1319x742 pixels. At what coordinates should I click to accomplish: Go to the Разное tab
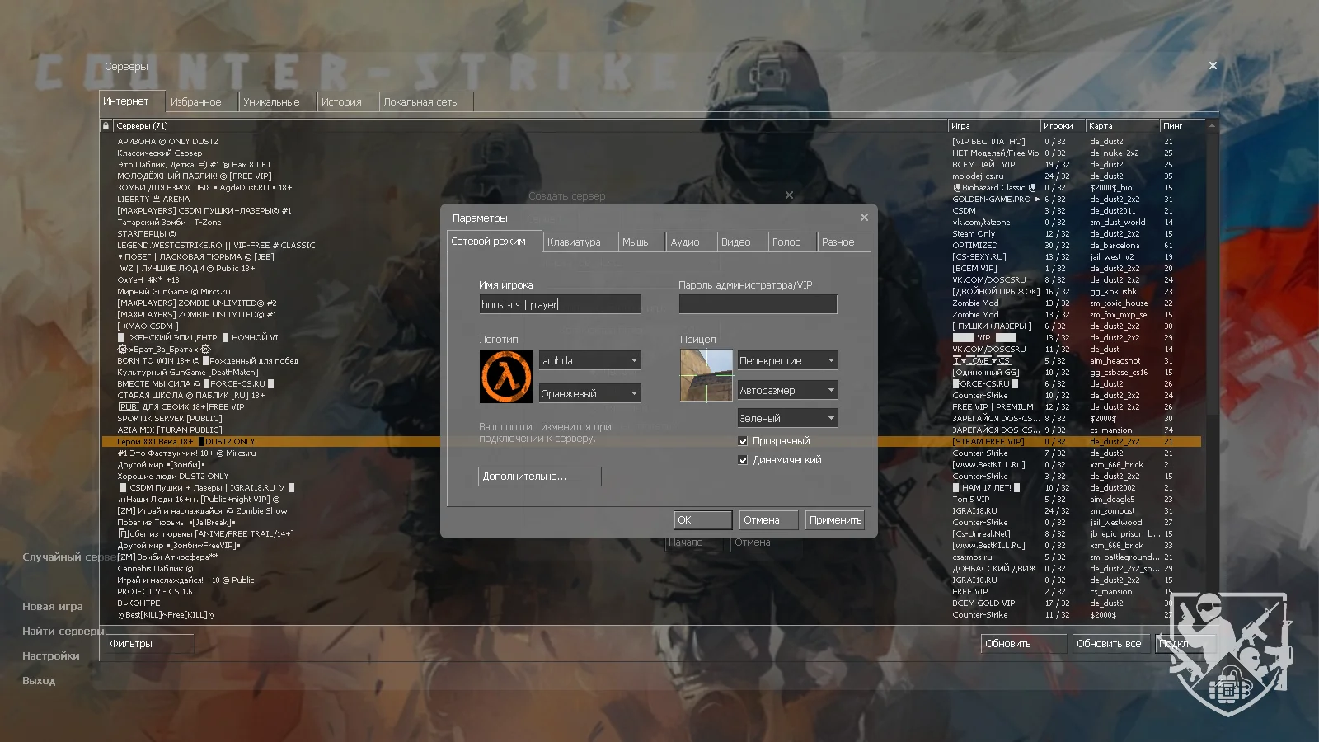coord(838,242)
